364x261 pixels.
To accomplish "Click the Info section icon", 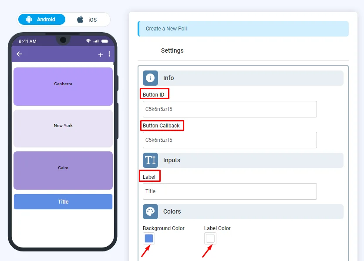I will tap(150, 78).
